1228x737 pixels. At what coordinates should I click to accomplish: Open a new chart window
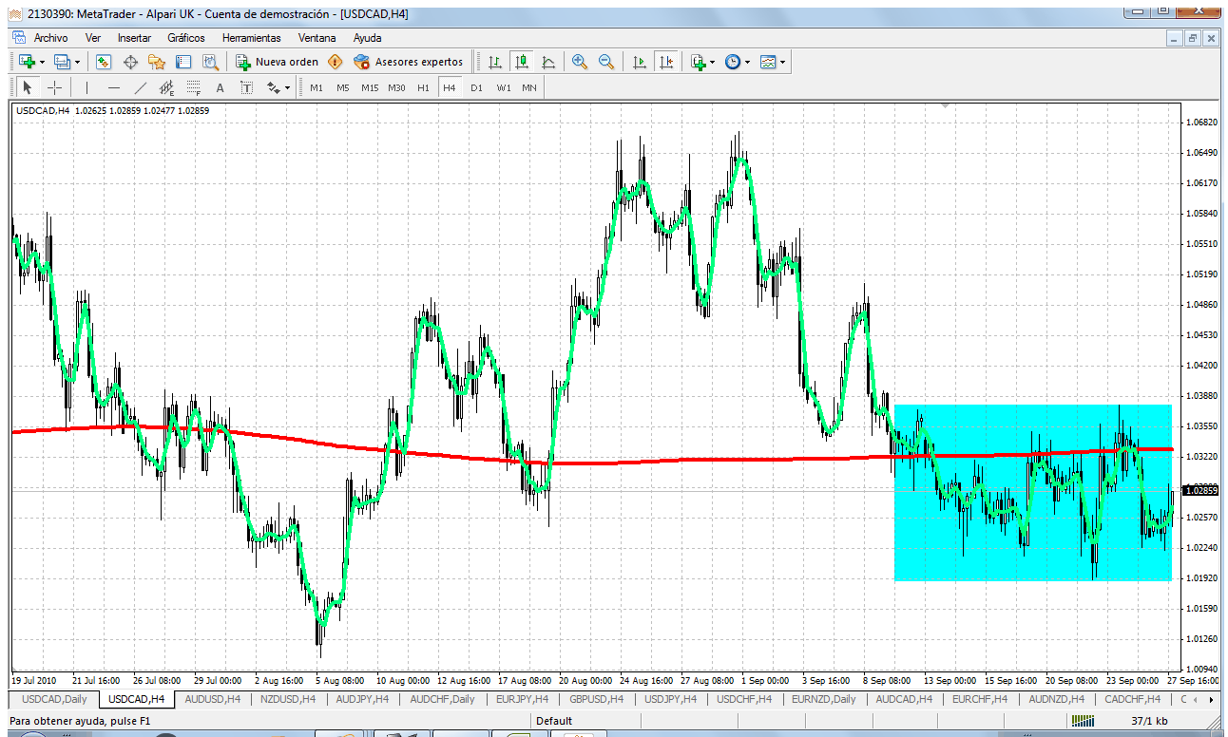pyautogui.click(x=27, y=62)
